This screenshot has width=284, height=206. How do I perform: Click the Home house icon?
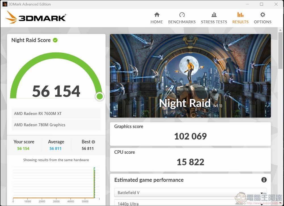[157, 15]
